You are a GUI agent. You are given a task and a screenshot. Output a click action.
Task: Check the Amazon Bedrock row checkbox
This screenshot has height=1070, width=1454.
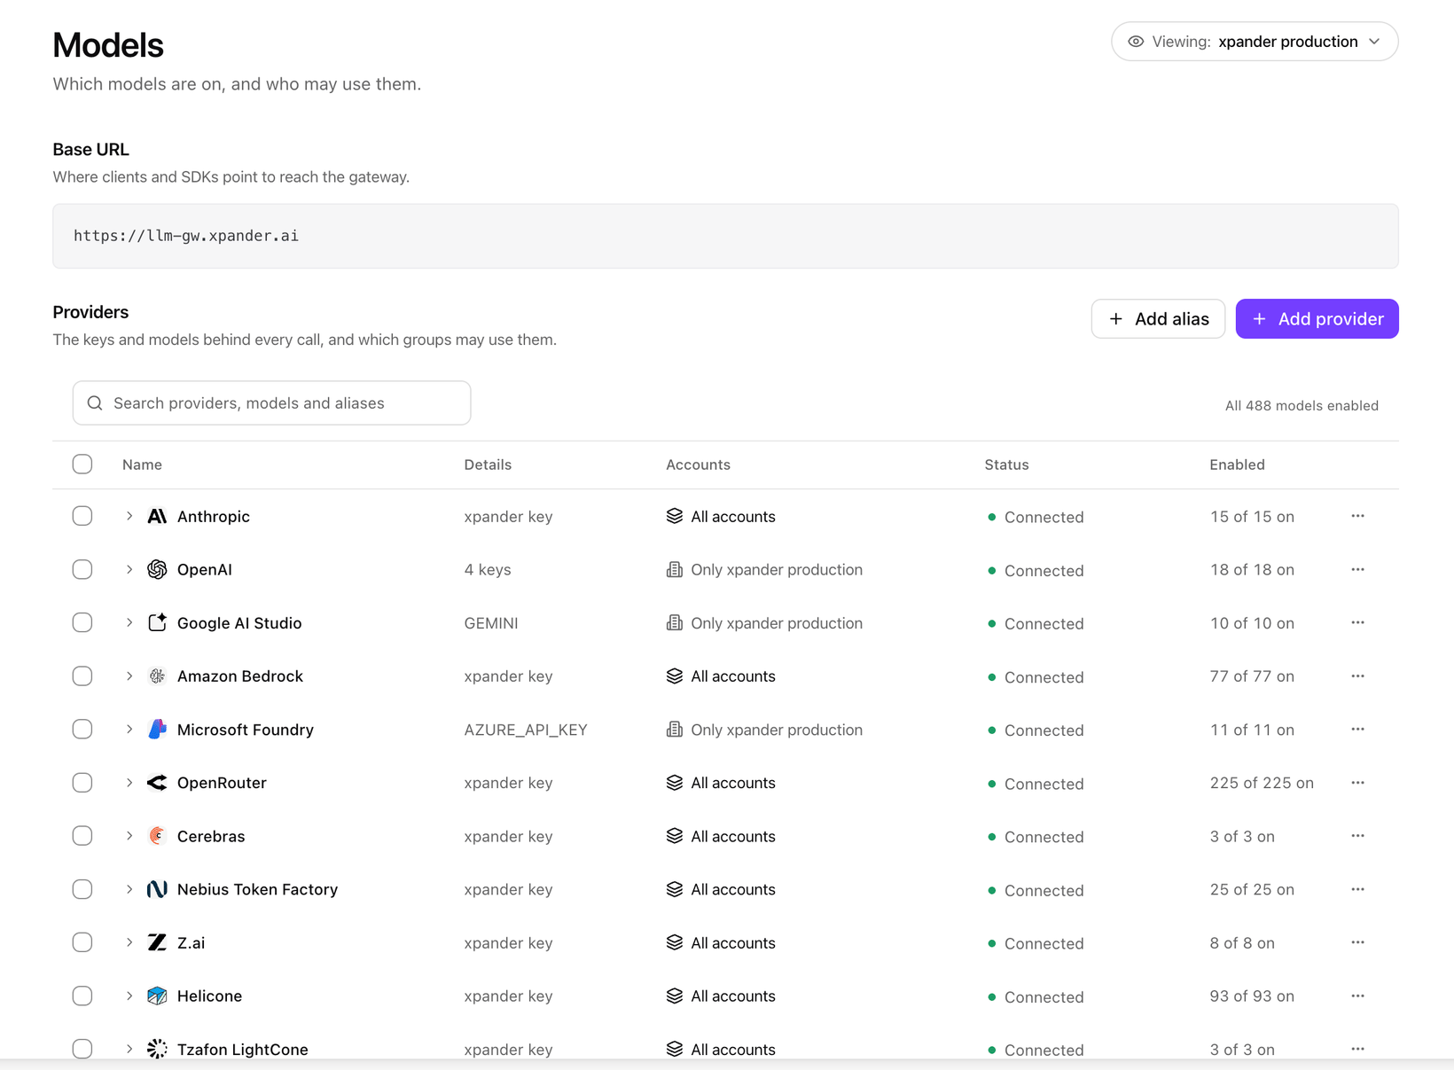[x=82, y=676]
